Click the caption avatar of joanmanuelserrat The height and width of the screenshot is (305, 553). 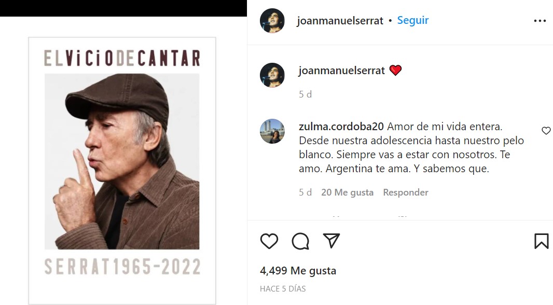(x=272, y=75)
